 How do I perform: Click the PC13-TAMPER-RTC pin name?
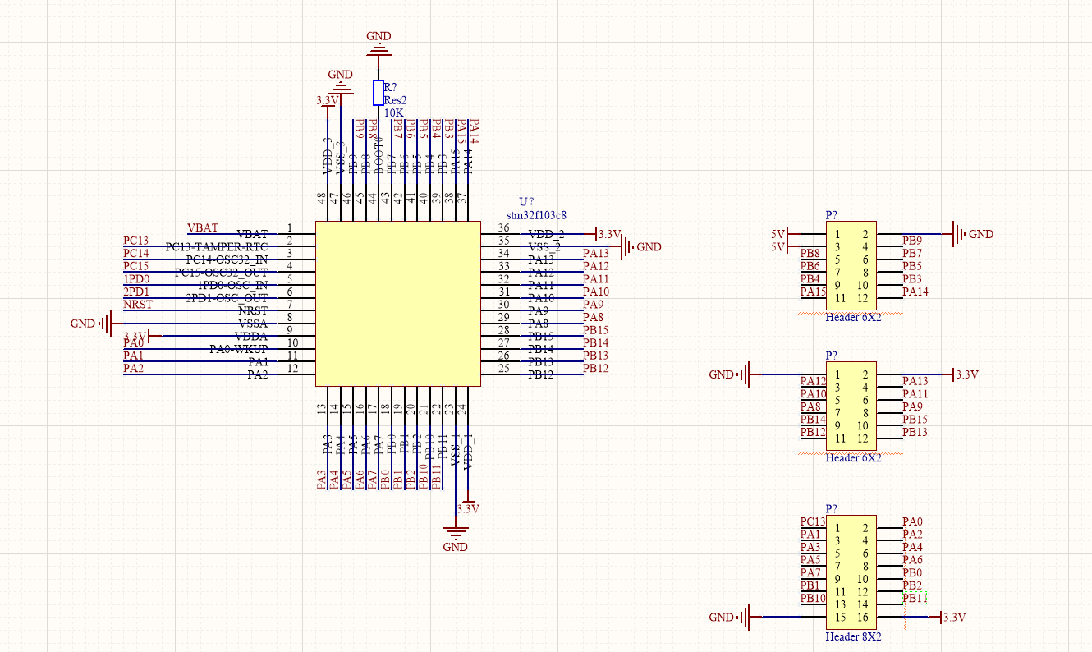click(x=217, y=246)
